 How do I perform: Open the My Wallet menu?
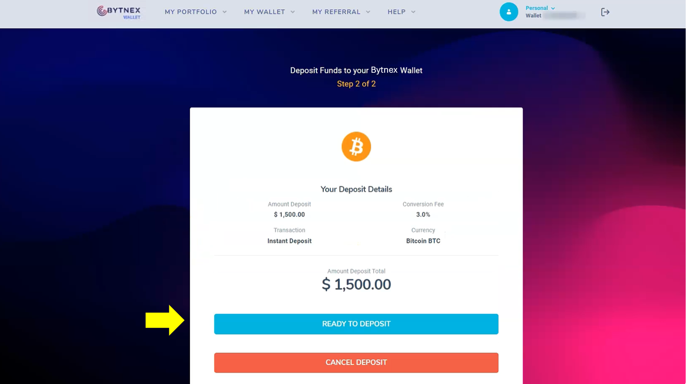click(x=265, y=12)
